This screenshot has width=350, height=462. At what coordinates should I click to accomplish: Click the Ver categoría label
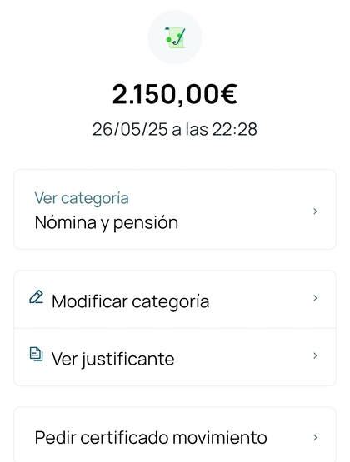coord(82,198)
